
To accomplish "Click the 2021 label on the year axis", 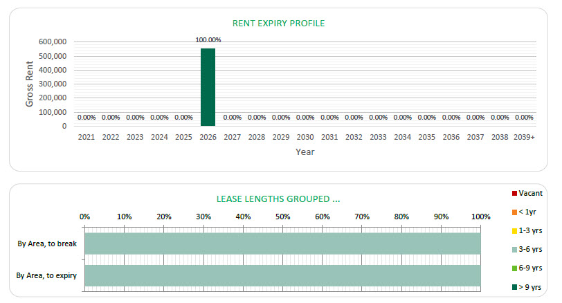I will (x=87, y=137).
